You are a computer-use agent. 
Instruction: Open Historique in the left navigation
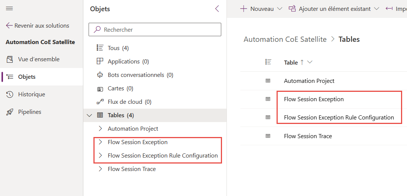[x=31, y=94]
